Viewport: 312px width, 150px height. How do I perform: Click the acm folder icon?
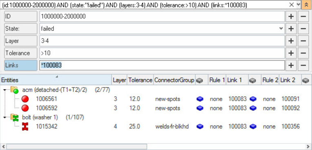(x=14, y=90)
